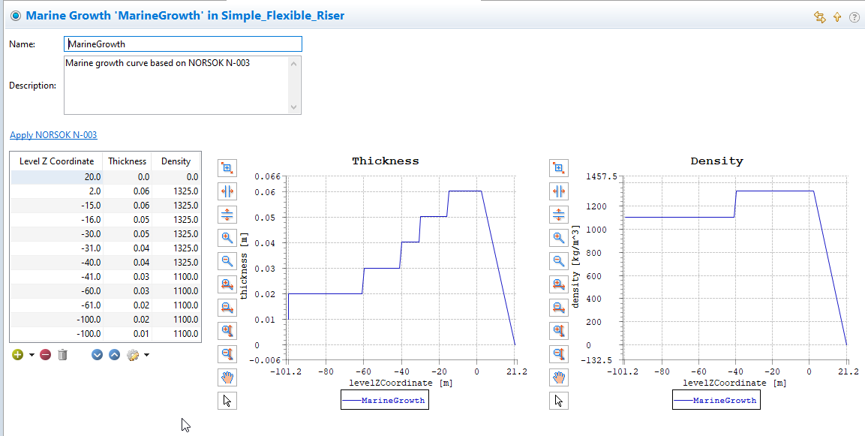865x436 pixels.
Task: Zoom out on the Density chart
Action: point(558,261)
